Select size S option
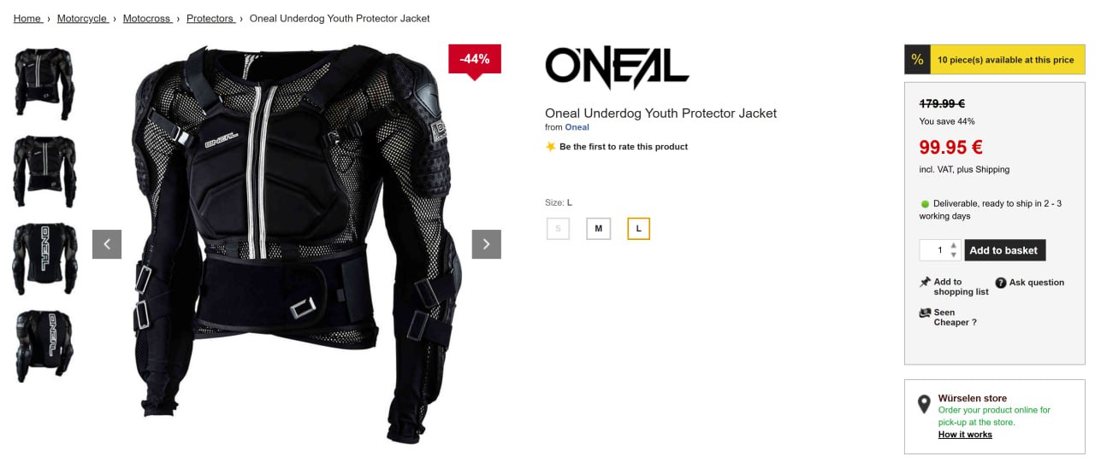 (558, 229)
